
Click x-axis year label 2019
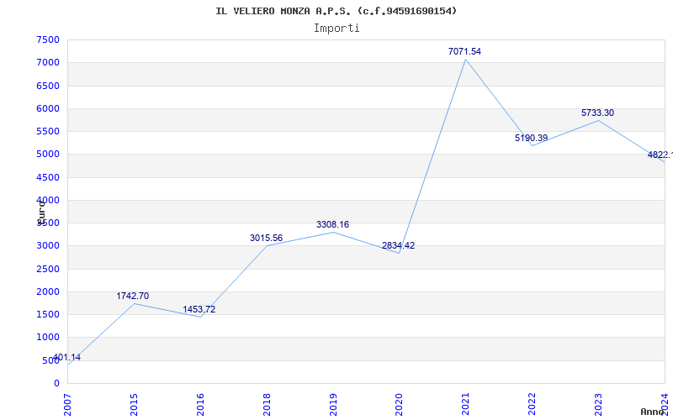pyautogui.click(x=332, y=405)
